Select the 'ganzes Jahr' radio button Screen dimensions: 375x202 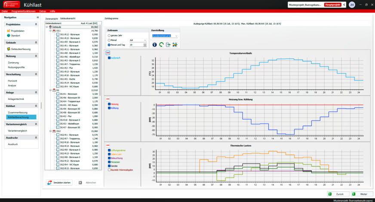(x=109, y=35)
